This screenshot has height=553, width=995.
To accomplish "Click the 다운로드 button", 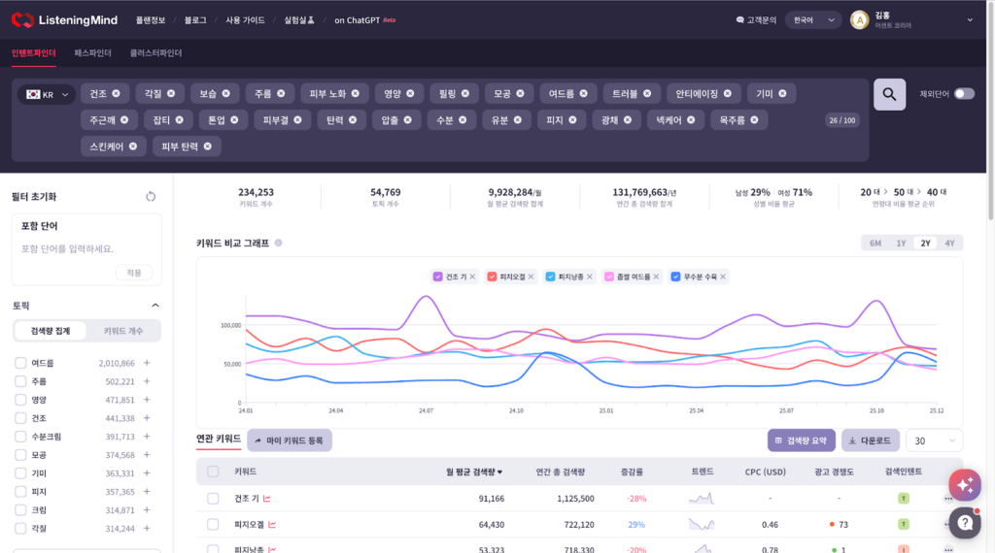I will [x=870, y=440].
